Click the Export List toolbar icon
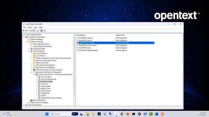Viewport: 209px width, 117px height. (x=38, y=31)
